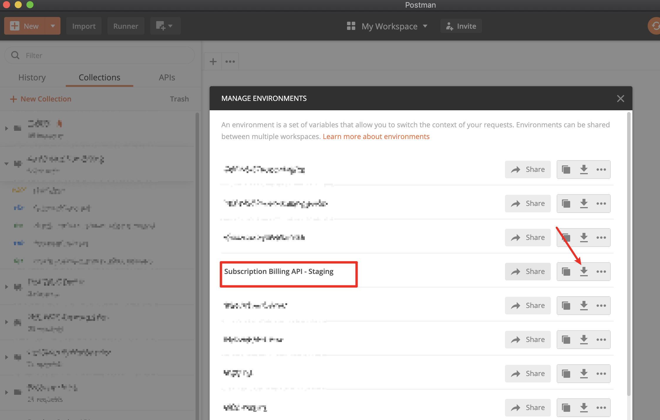Download the third environment in the list
This screenshot has height=420, width=660.
pos(584,238)
